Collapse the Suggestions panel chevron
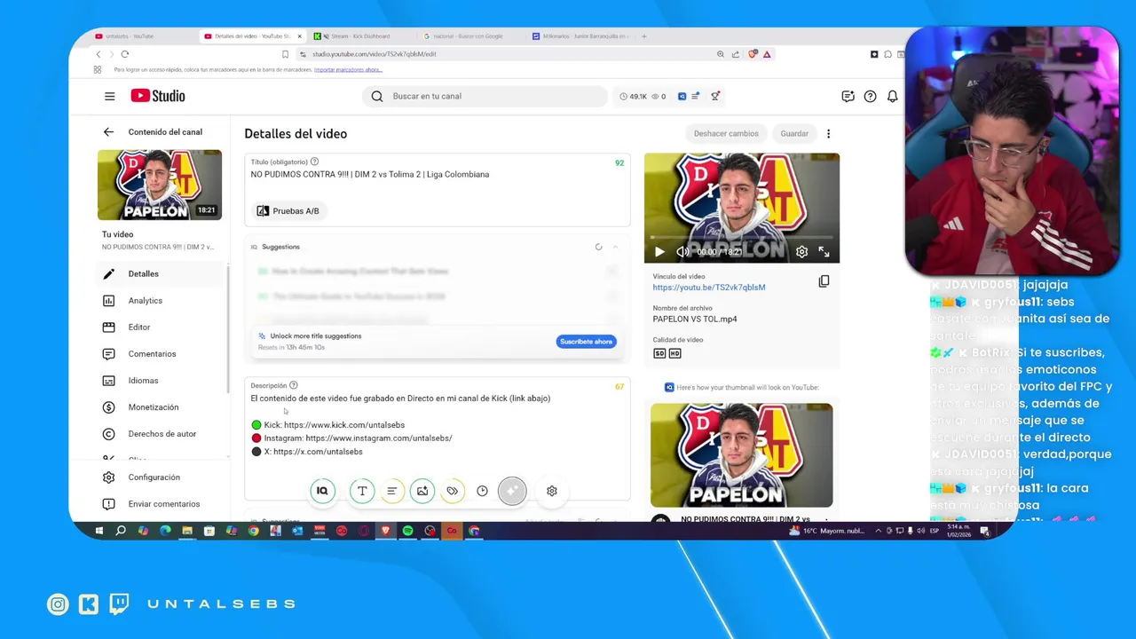Screen dimensions: 1136x639 [x=615, y=247]
